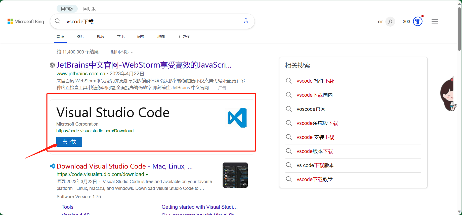Activate the microphone voice search icon
462x215 pixels.
point(246,21)
